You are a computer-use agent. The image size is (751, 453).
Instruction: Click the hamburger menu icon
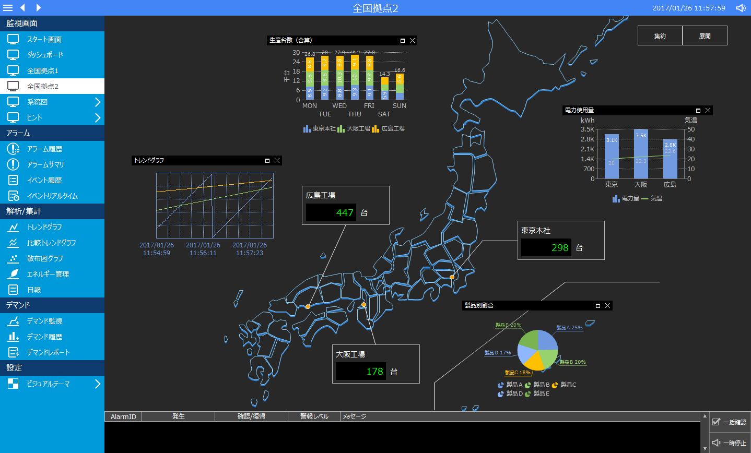point(8,8)
